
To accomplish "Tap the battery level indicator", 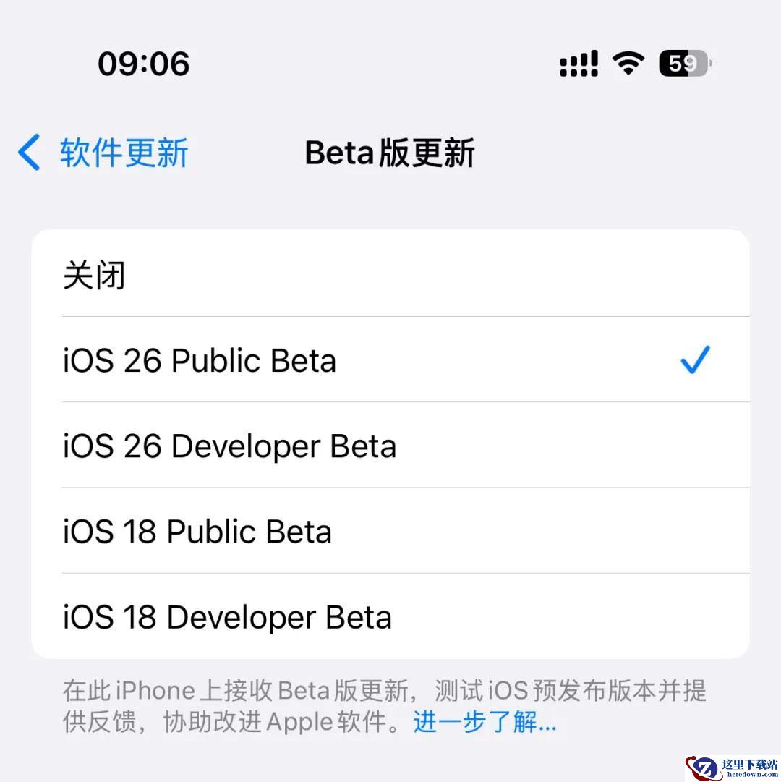I will point(686,64).
